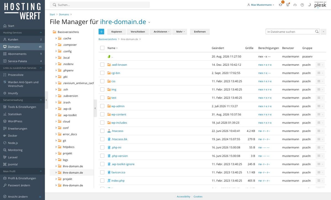Sort by the Name column header
The height and width of the screenshot is (200, 331).
112,48
